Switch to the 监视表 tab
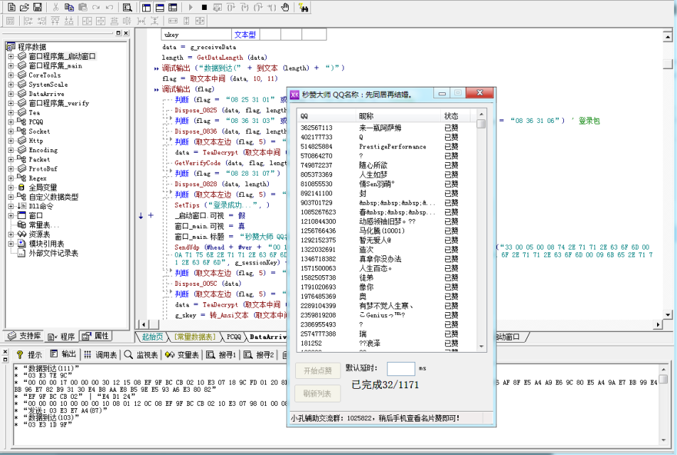 click(x=141, y=355)
